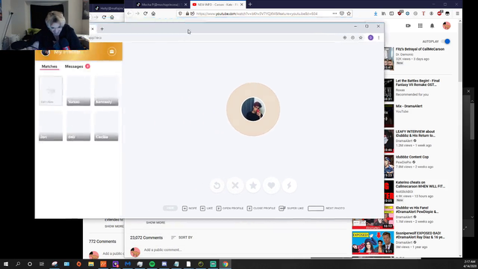The image size is (478, 269).
Task: Open Malwarebytes from the taskbar
Action: pos(128,264)
